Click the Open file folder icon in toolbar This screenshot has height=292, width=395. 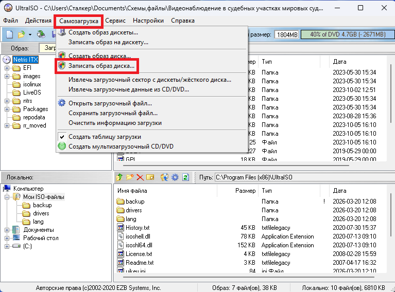22,34
